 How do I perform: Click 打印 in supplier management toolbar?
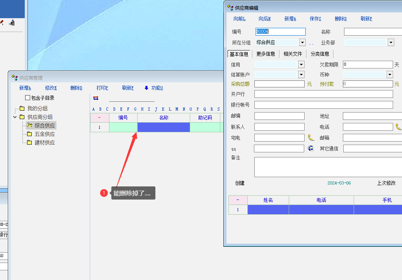click(102, 88)
